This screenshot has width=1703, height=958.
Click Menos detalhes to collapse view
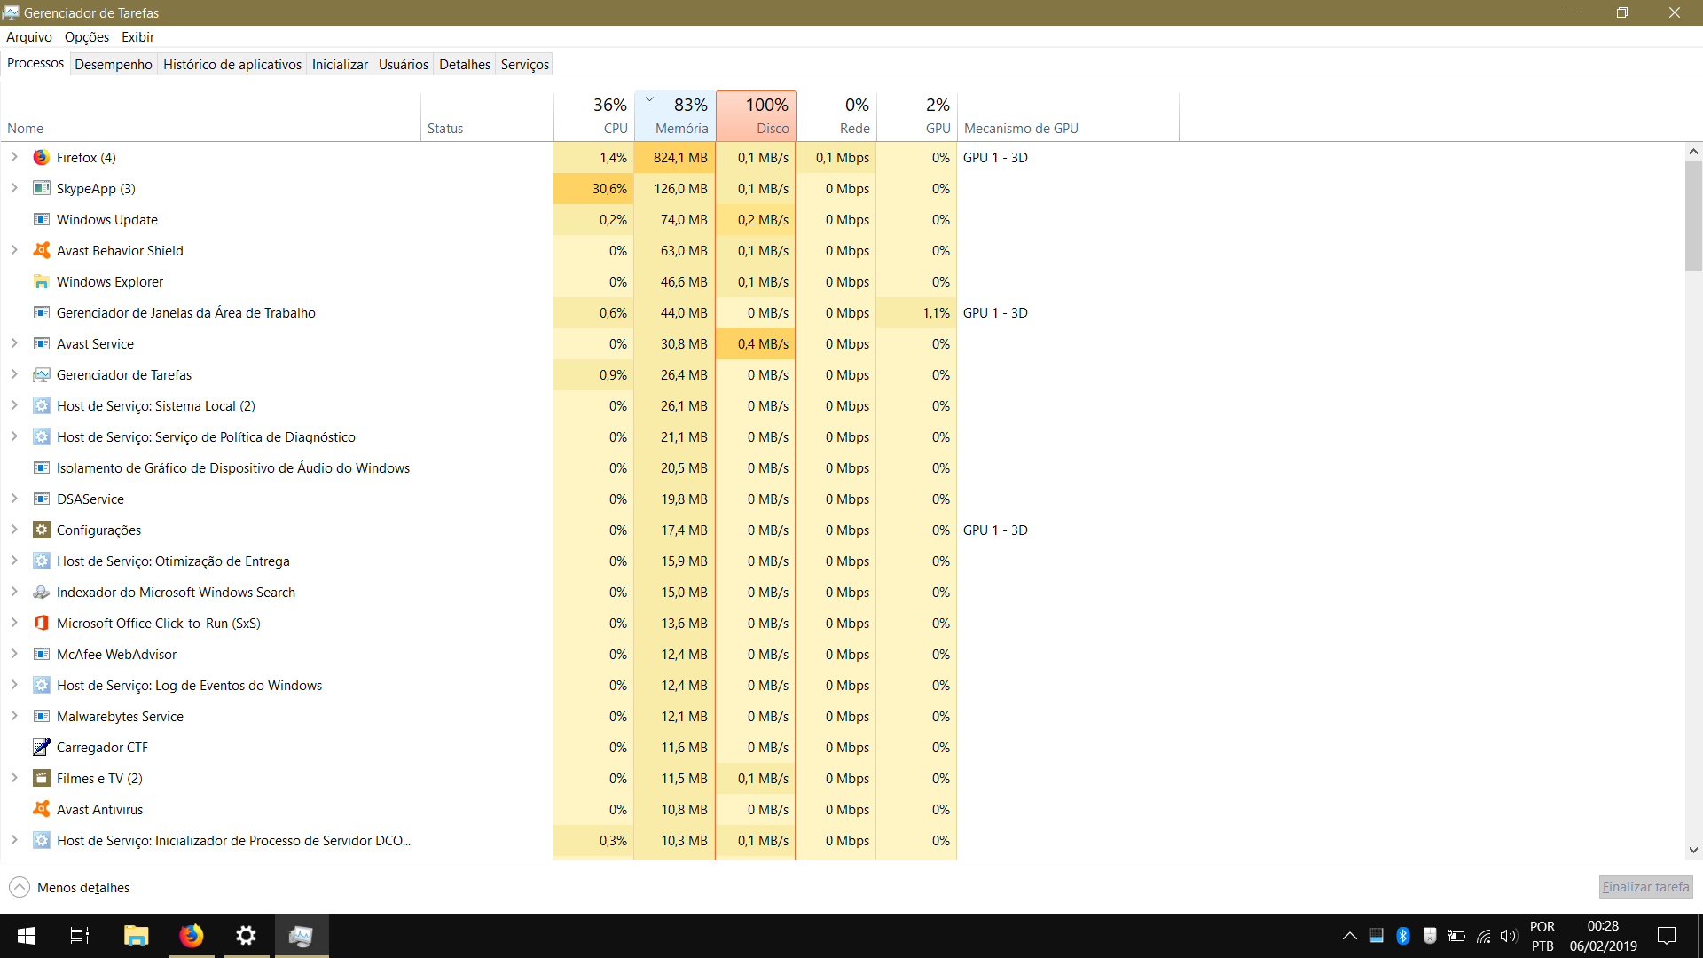69,887
